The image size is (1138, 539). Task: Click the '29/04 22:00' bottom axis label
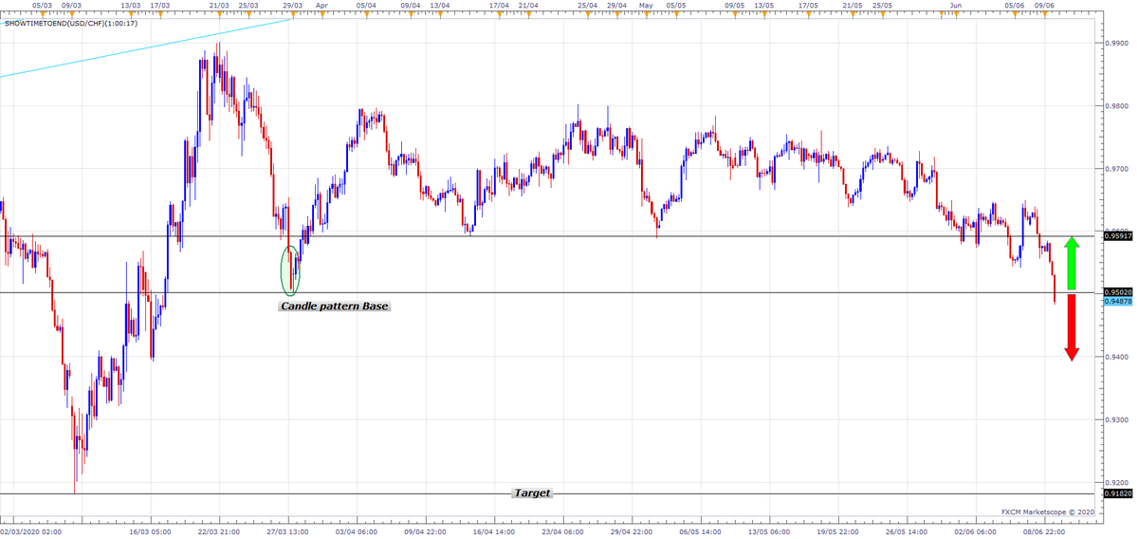pos(633,532)
